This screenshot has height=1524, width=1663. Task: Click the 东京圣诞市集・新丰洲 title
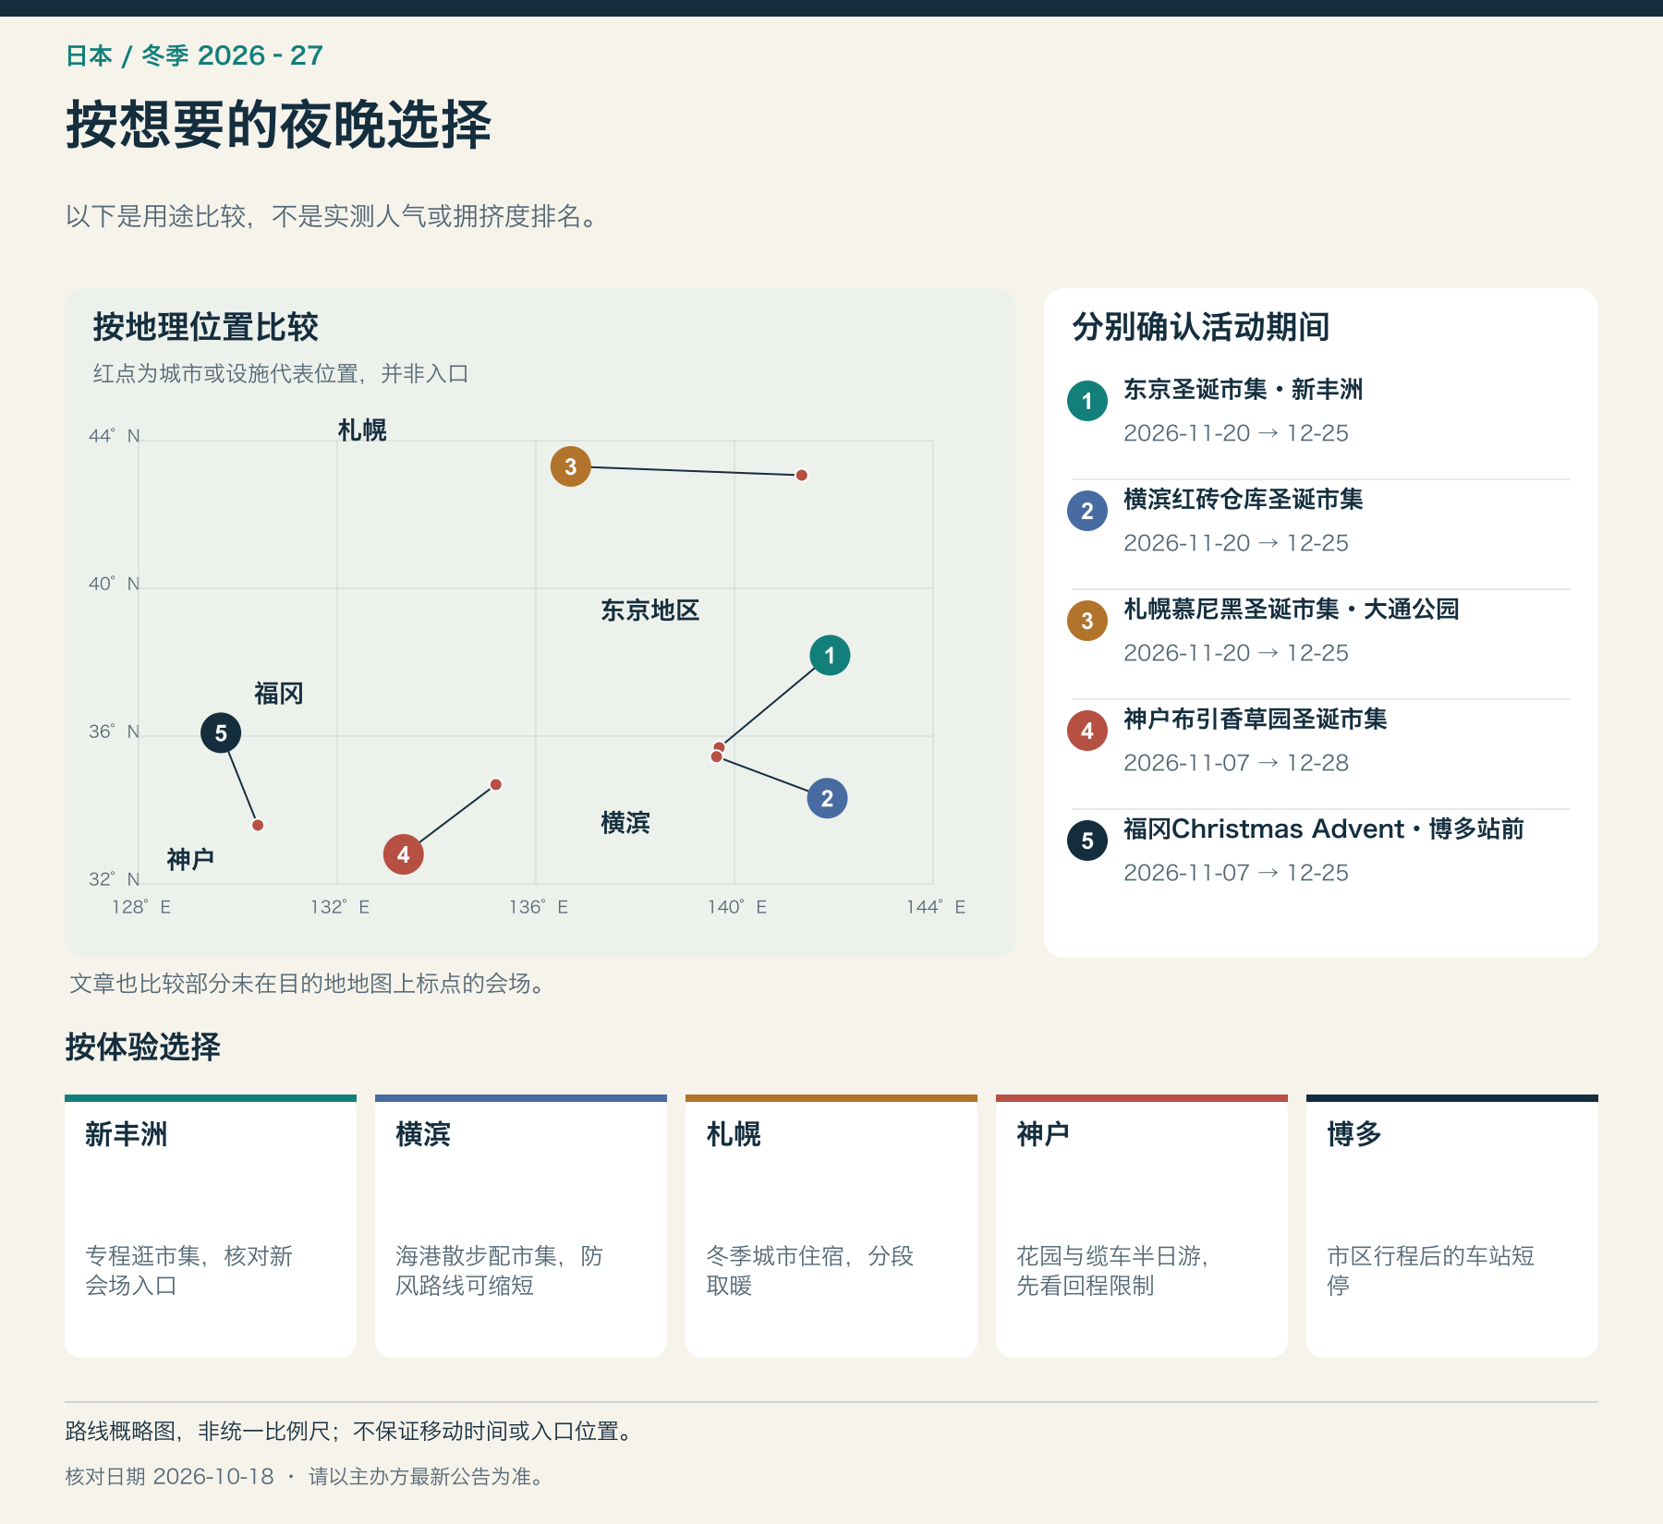coord(1243,390)
